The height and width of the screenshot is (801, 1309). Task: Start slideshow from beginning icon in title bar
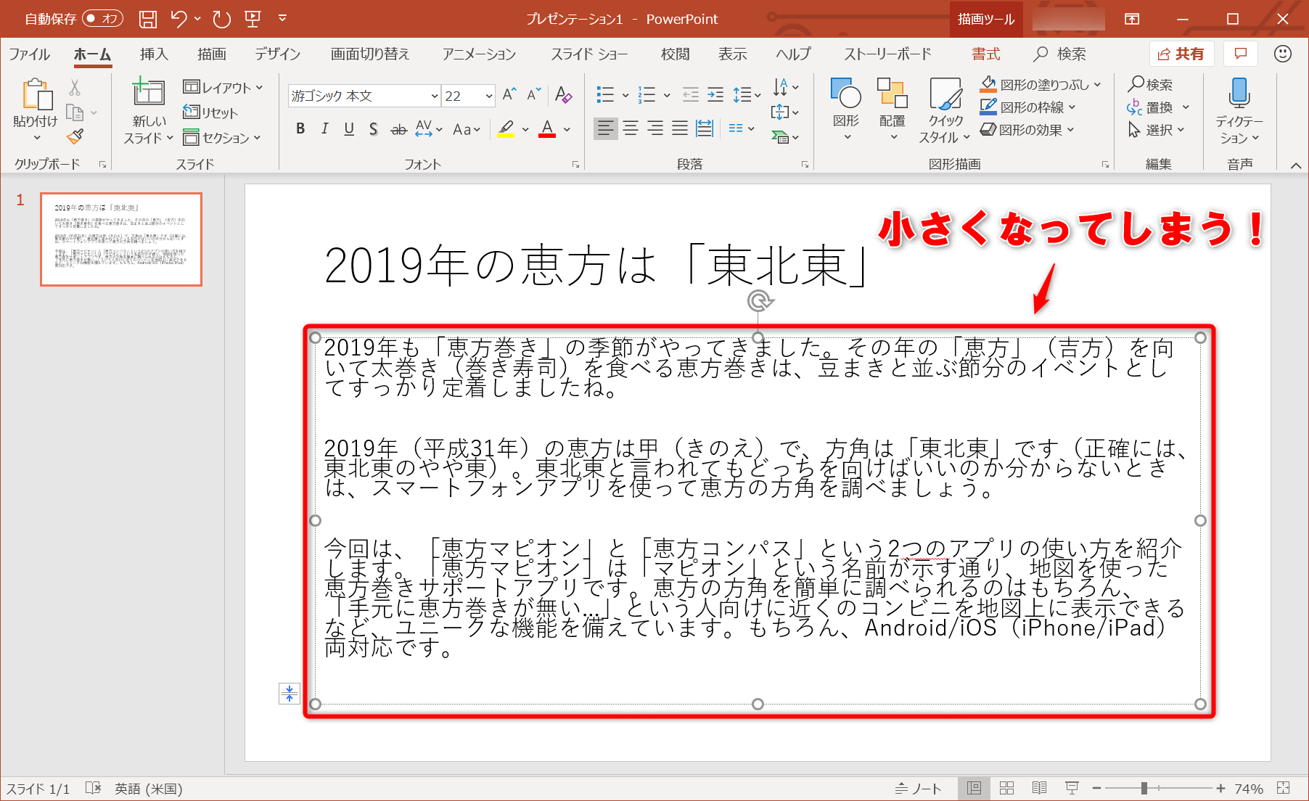[253, 19]
